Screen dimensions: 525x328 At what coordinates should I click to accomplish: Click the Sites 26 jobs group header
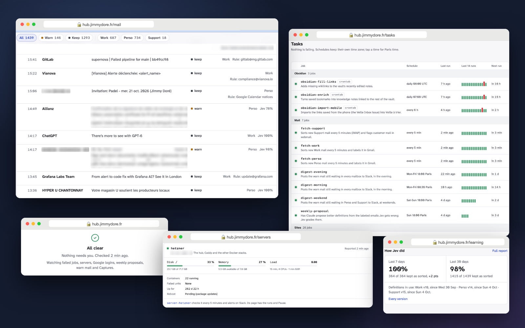click(x=400, y=228)
